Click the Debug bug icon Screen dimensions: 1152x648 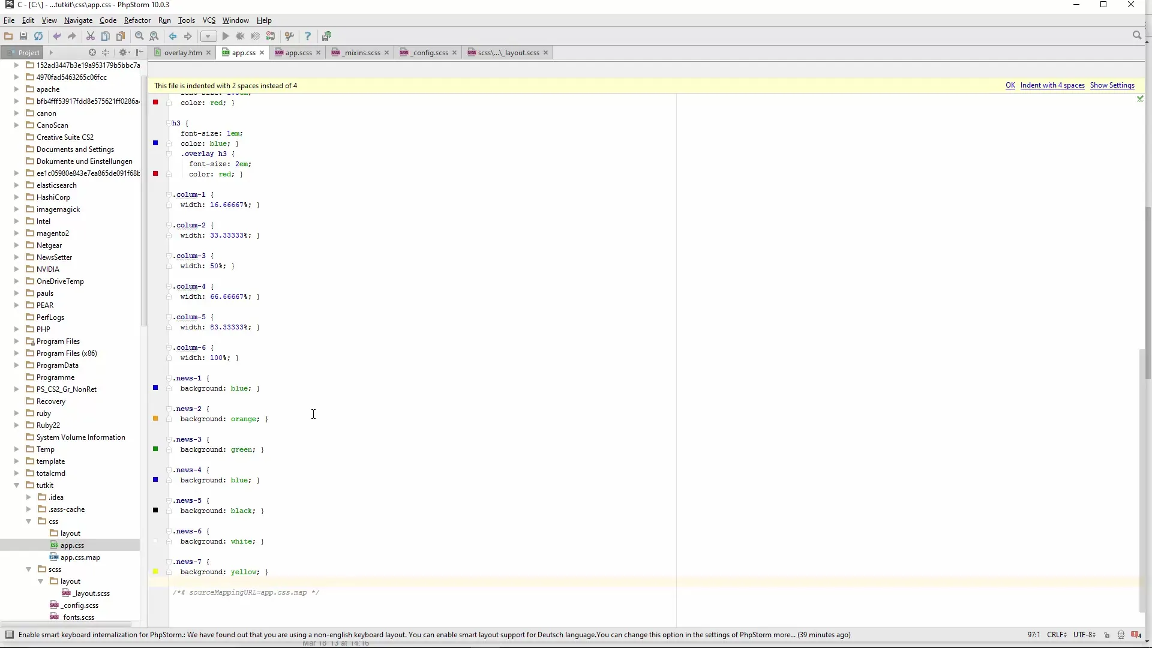[x=241, y=36]
